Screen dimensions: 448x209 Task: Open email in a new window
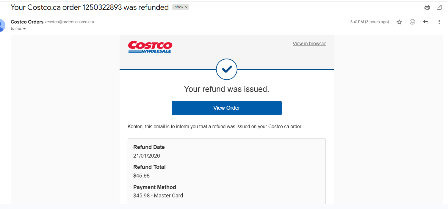439,7
